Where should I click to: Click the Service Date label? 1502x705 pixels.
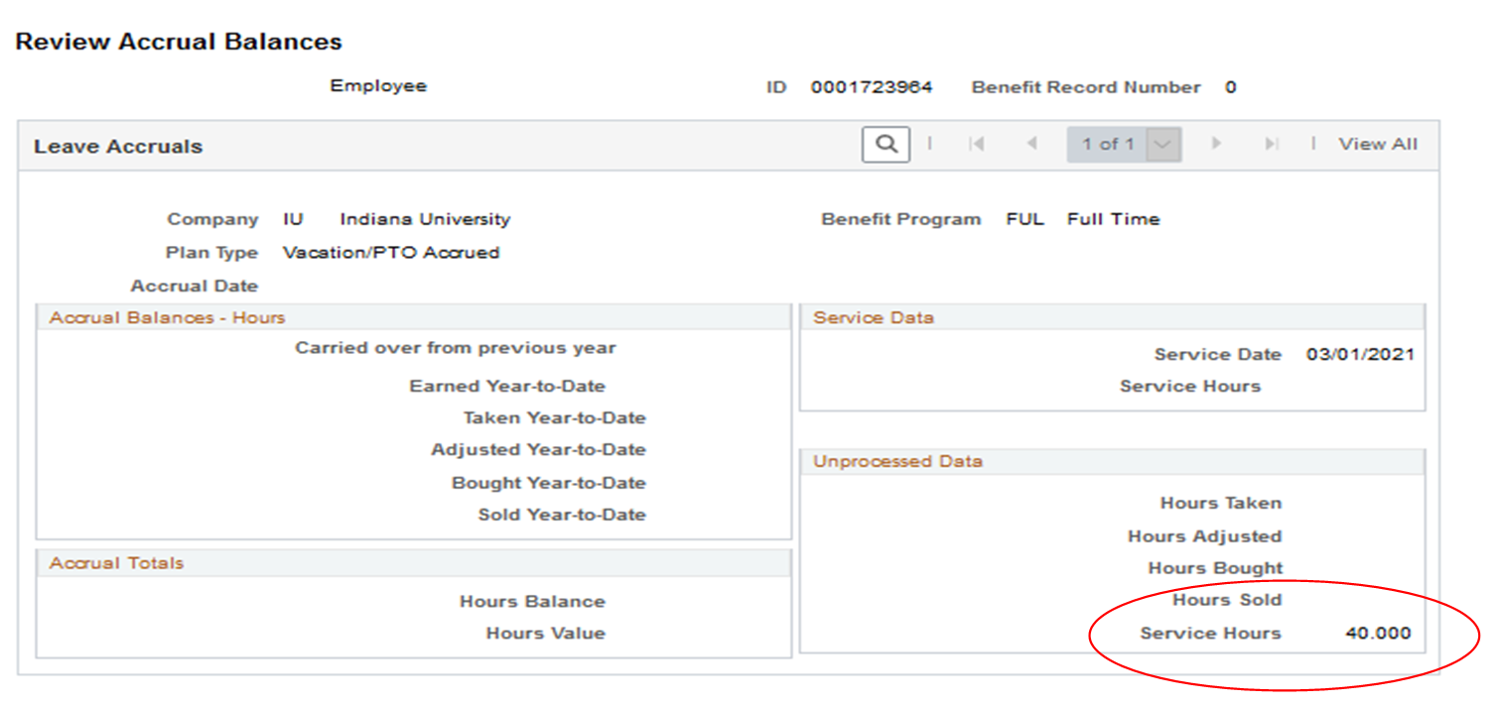(x=1218, y=355)
